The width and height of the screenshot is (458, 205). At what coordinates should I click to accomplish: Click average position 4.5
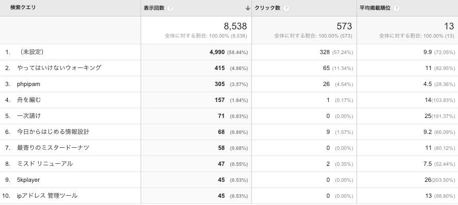coord(427,84)
